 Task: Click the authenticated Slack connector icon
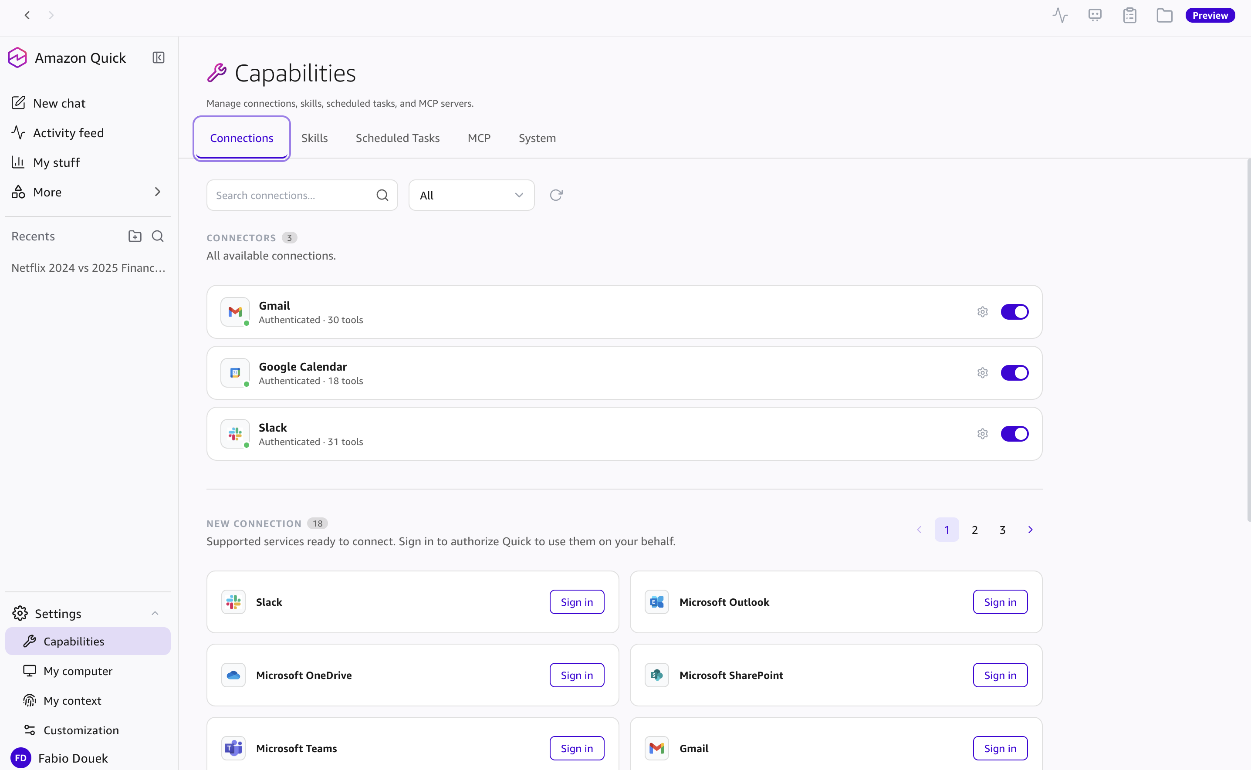235,434
